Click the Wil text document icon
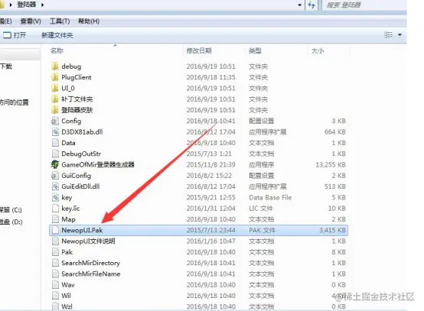424x311 pixels. tap(55, 296)
